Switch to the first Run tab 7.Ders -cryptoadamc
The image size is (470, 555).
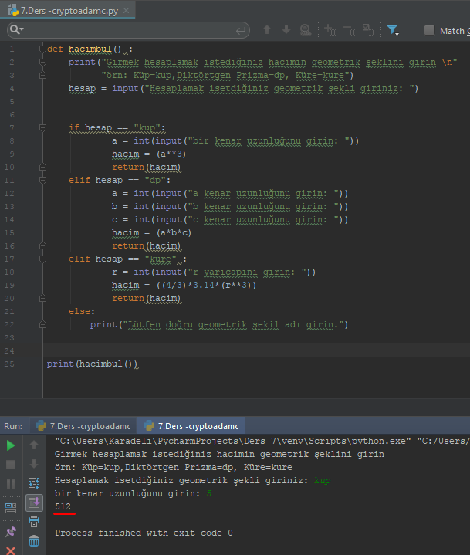click(x=82, y=426)
